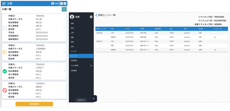Click the user avatar in blue header
This screenshot has height=111, width=230.
[53, 3]
